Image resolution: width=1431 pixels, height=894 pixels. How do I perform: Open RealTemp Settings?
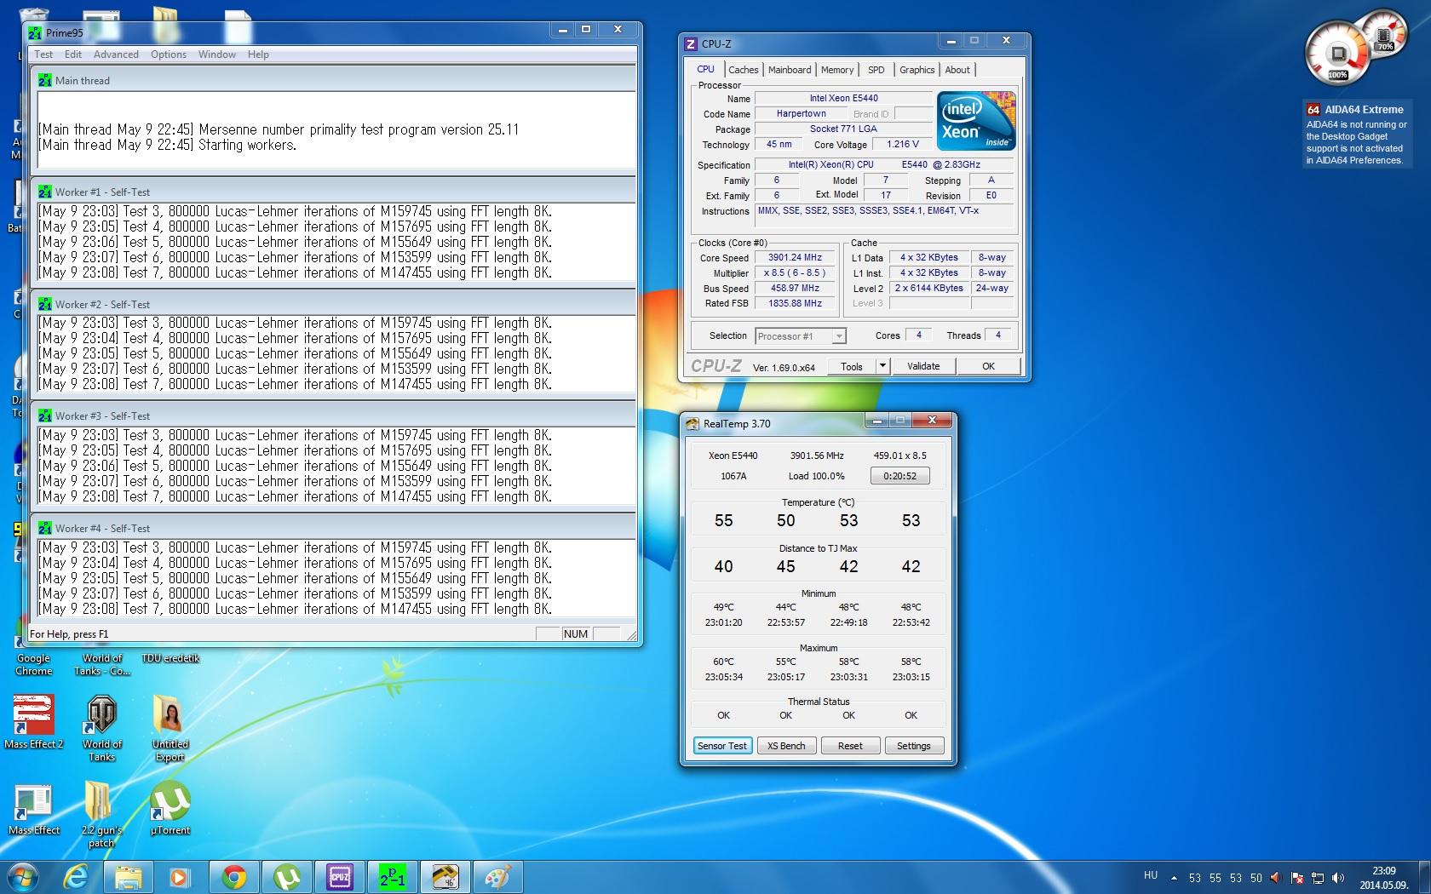(x=914, y=746)
